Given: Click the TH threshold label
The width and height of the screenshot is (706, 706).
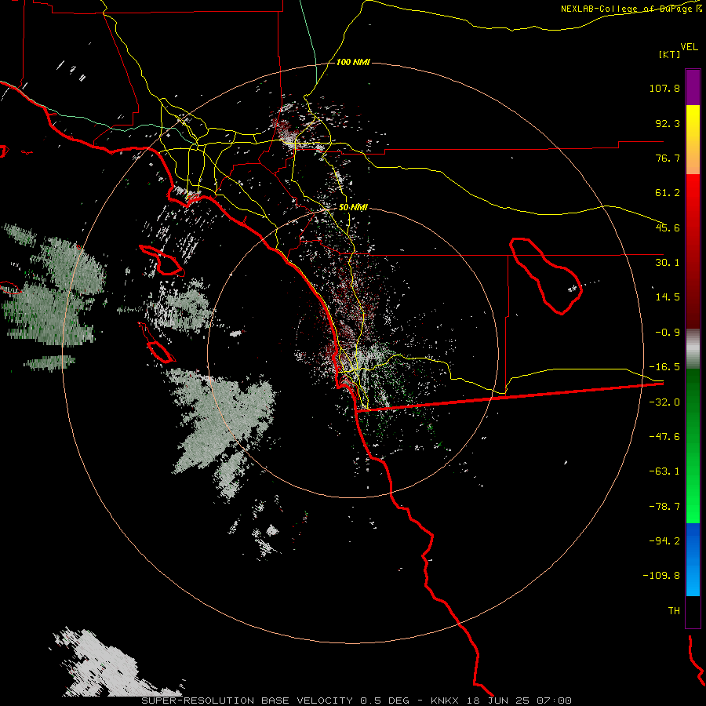Looking at the screenshot, I should pyautogui.click(x=674, y=611).
